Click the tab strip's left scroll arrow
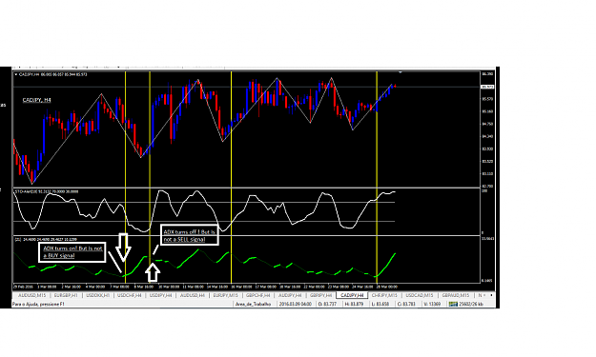596x357 pixels. coord(483,295)
